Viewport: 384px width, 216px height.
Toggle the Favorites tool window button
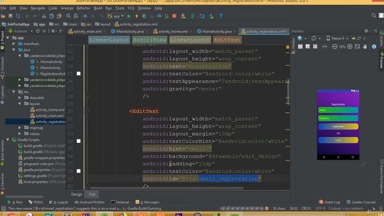[2, 184]
